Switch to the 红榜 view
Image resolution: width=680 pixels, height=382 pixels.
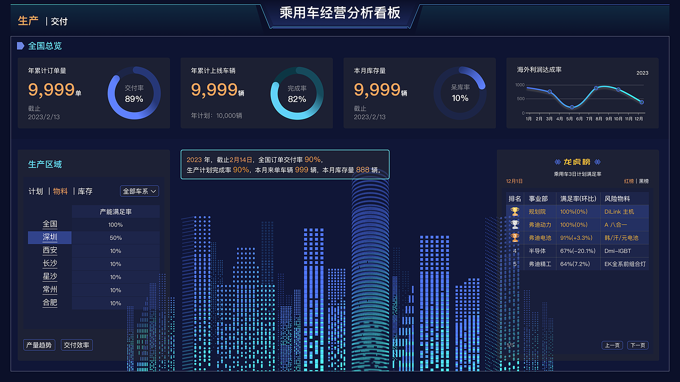pos(629,180)
